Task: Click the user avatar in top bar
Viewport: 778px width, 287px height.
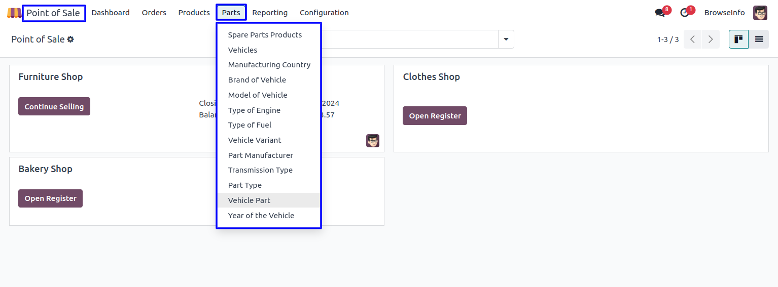Action: 760,13
